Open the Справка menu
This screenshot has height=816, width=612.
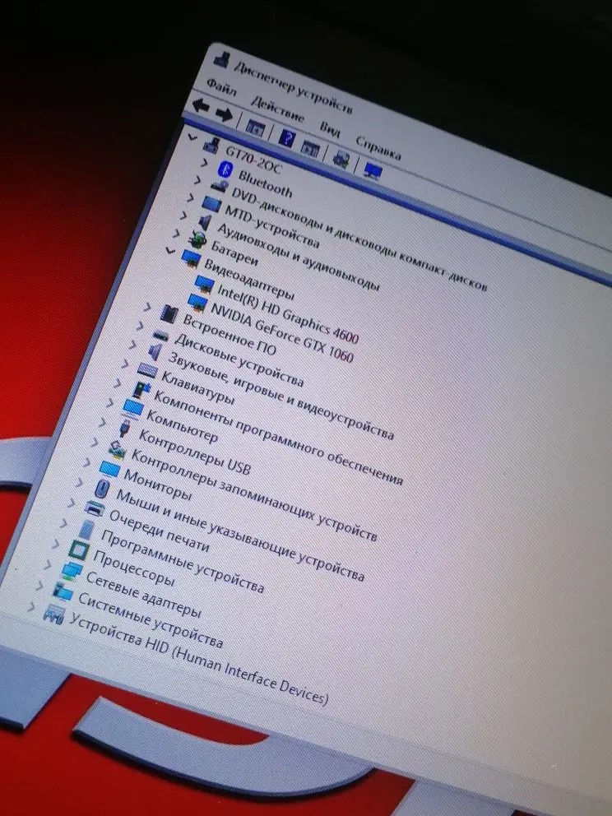click(x=378, y=148)
